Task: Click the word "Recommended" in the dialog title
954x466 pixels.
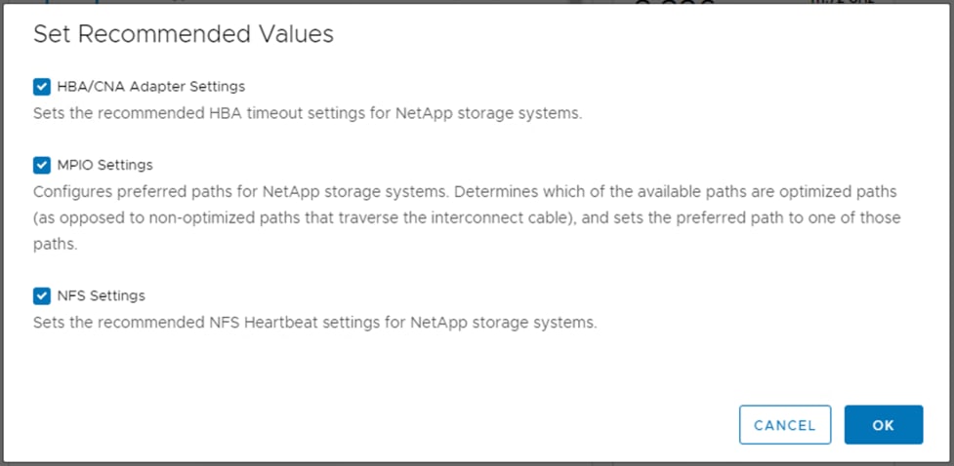Action: point(171,35)
